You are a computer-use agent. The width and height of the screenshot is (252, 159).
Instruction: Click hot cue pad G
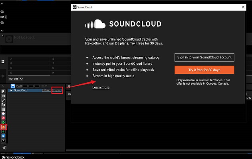pos(61,68)
